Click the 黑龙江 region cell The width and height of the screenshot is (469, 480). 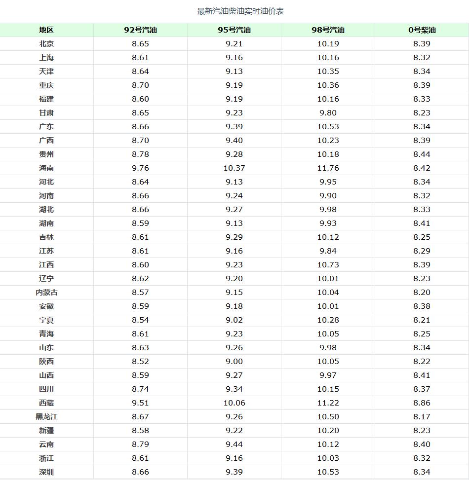[46, 417]
